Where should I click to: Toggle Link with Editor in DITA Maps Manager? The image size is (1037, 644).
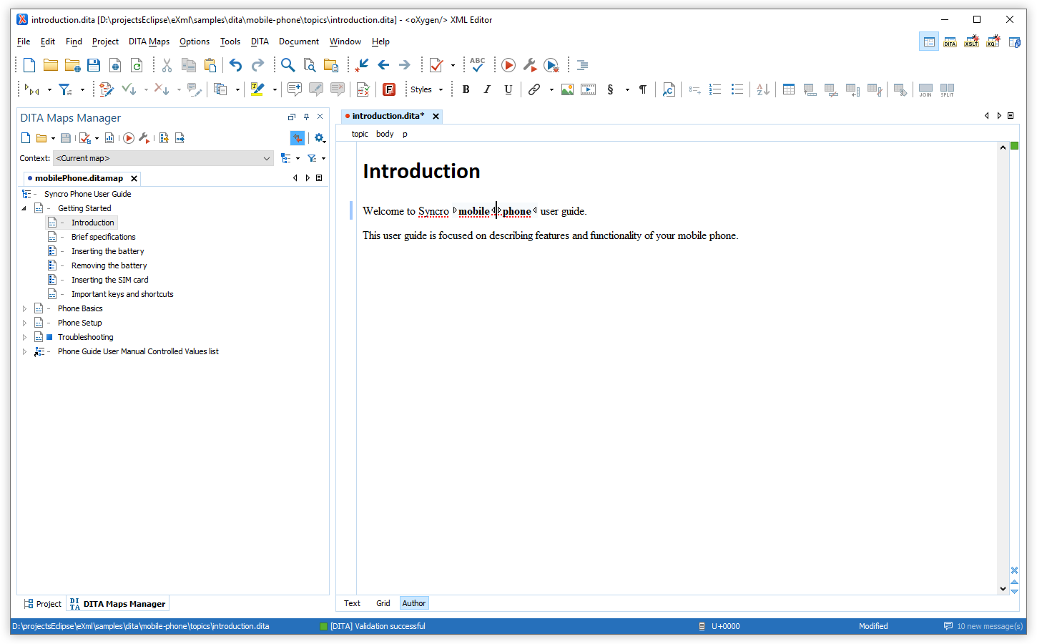coord(298,138)
